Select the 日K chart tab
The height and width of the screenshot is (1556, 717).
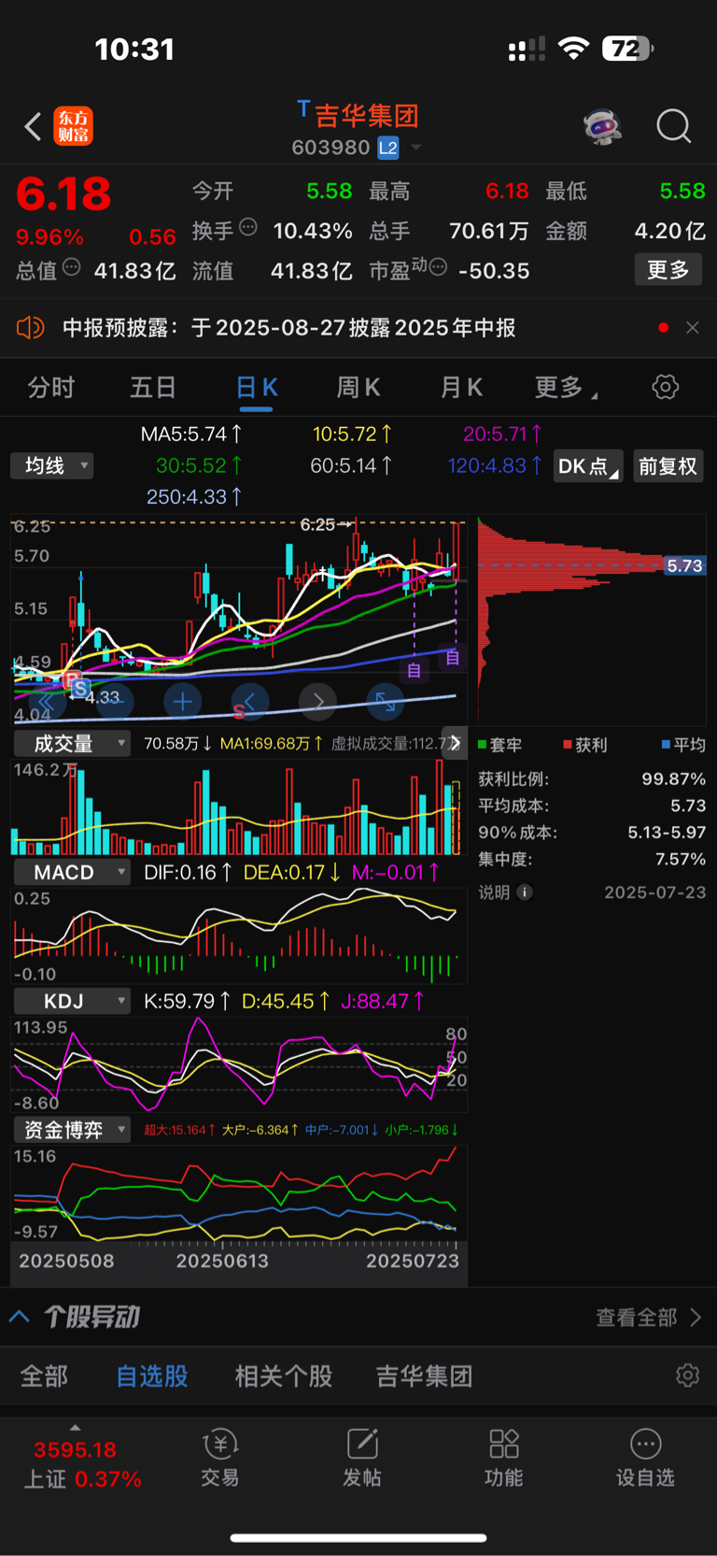(257, 388)
